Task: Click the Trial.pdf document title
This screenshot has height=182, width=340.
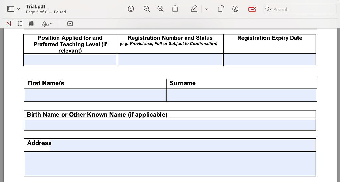Action: [36, 7]
